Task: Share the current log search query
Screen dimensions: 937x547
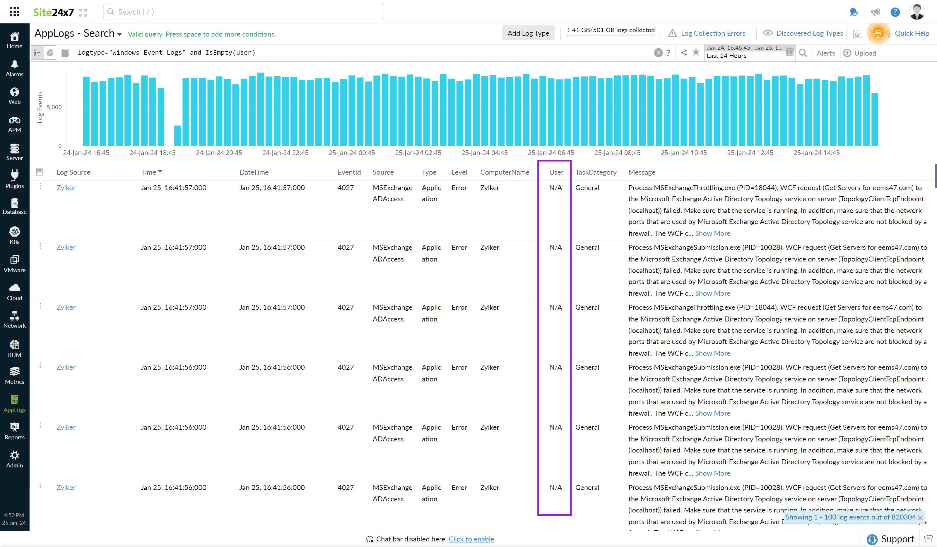Action: [x=683, y=52]
